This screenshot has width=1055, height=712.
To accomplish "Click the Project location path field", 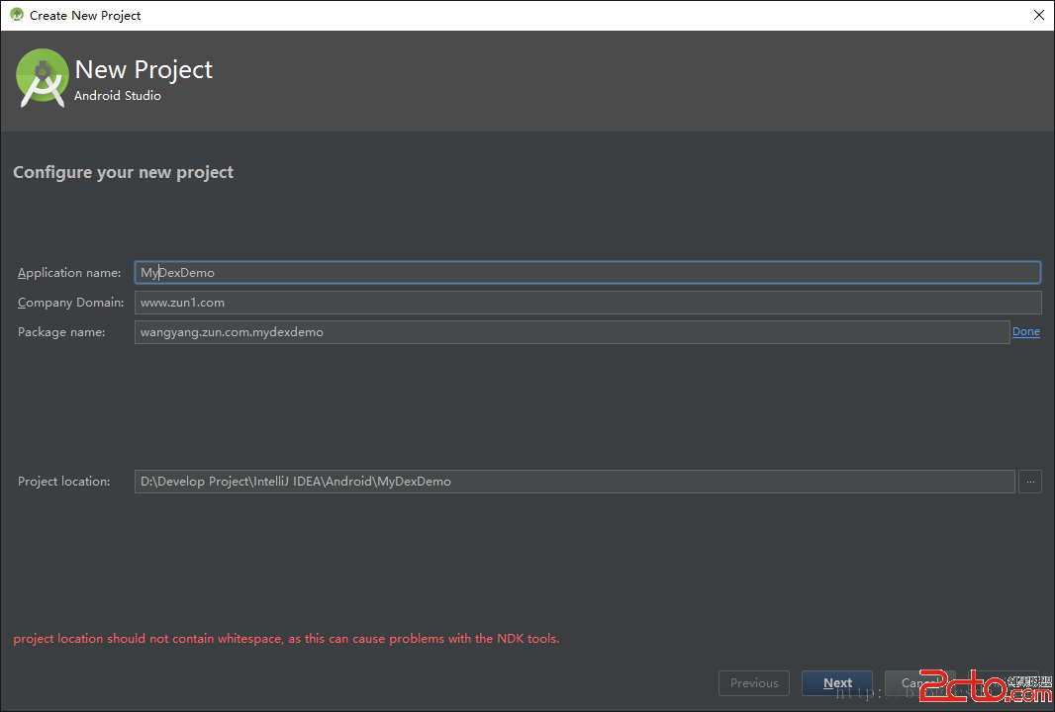I will [574, 482].
